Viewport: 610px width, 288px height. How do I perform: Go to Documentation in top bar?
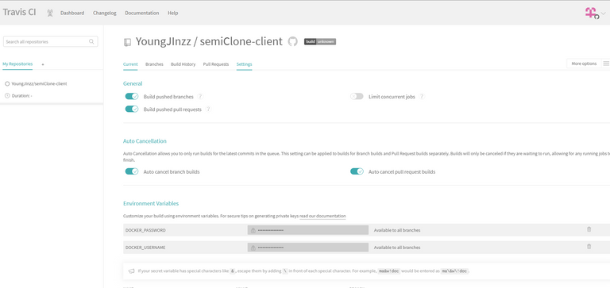142,13
